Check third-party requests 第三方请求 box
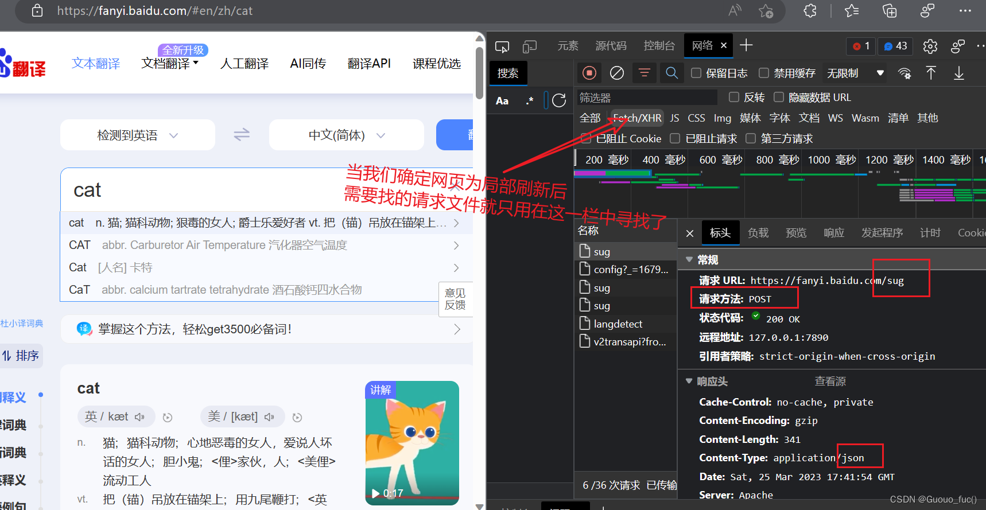The height and width of the screenshot is (510, 986). coord(751,138)
